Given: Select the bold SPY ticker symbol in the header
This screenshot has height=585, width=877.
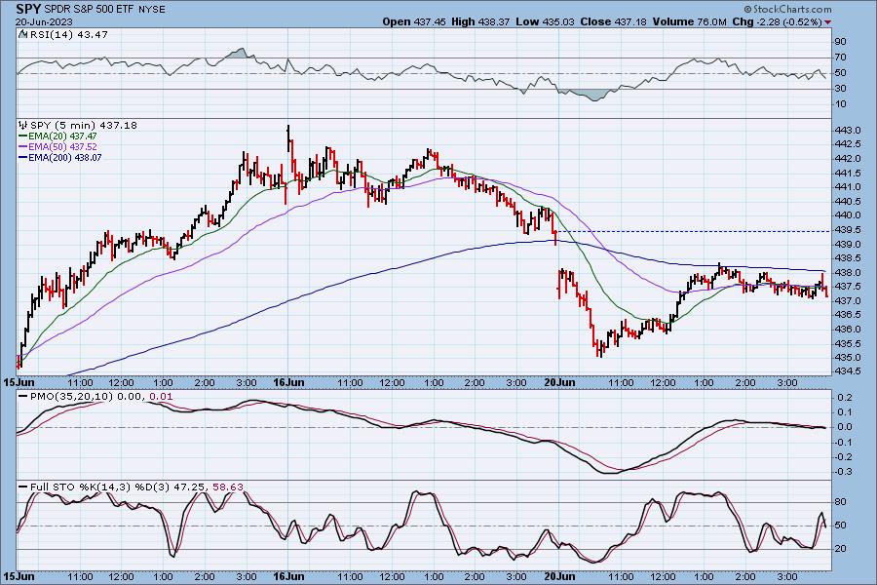Looking at the screenshot, I should [28, 9].
